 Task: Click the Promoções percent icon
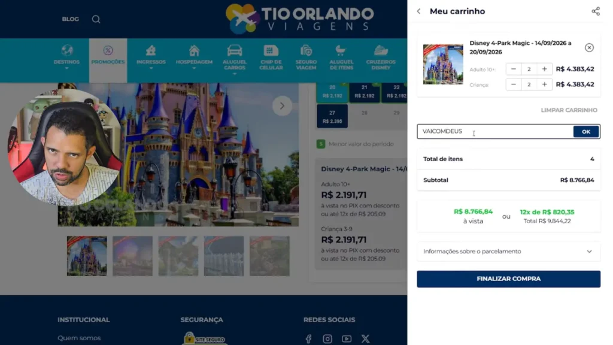coord(108,50)
